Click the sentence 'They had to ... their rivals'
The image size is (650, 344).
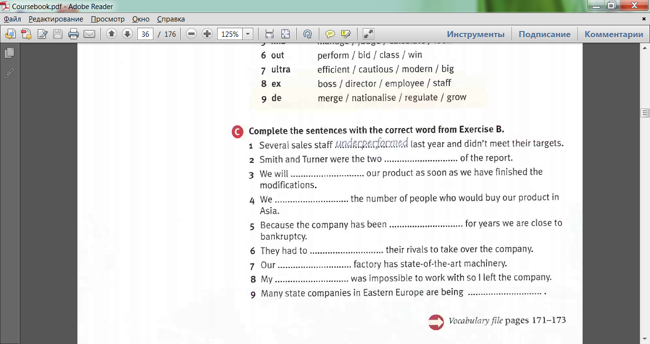point(397,250)
